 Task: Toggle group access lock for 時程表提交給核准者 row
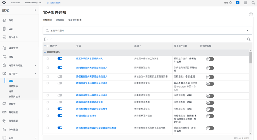pyautogui.click(x=210, y=116)
